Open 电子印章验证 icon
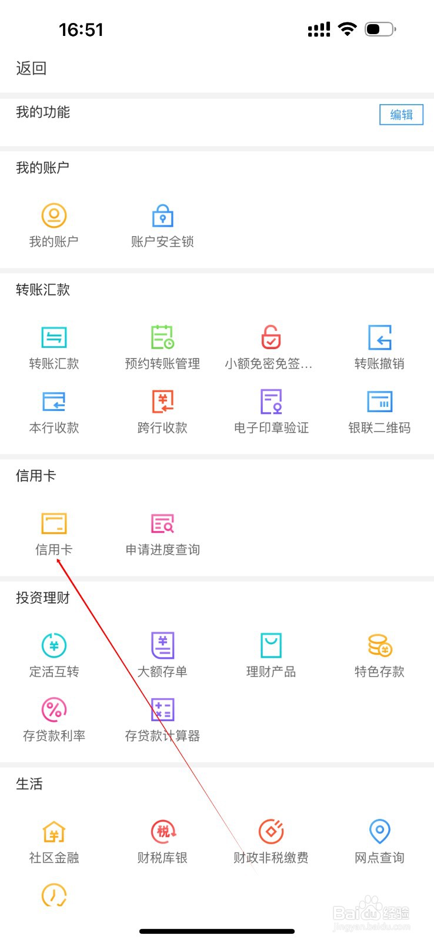Image resolution: width=434 pixels, height=942 pixels. tap(271, 402)
